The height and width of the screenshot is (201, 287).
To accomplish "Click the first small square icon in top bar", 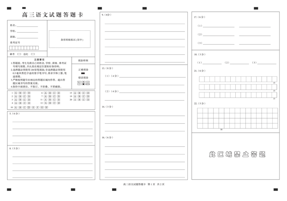I will tap(9, 8).
